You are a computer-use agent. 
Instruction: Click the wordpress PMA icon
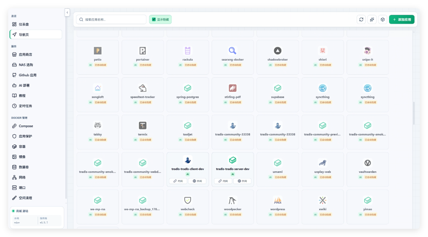pos(277,200)
